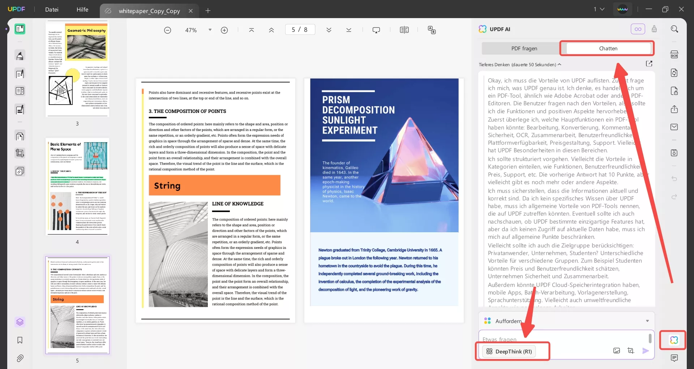The width and height of the screenshot is (694, 369).
Task: Open the 47% zoom level dropdown
Action: [210, 30]
